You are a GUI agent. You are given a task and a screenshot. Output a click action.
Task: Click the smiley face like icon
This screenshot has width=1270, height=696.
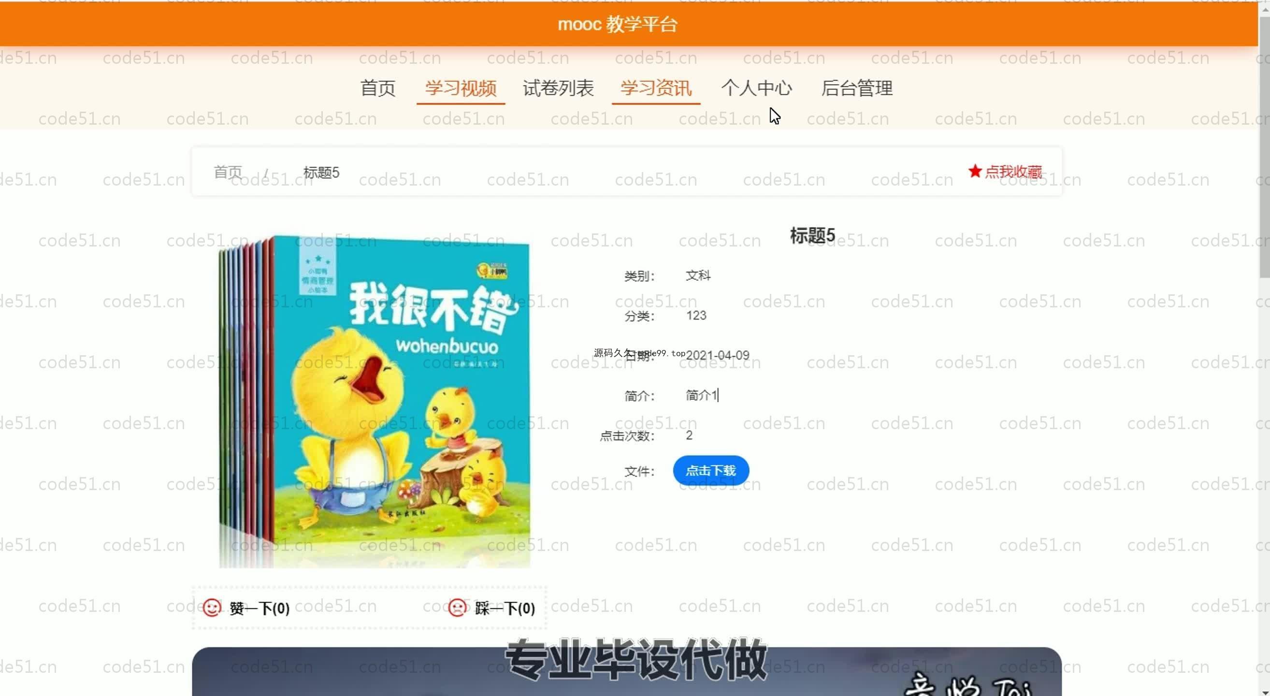pyautogui.click(x=212, y=608)
